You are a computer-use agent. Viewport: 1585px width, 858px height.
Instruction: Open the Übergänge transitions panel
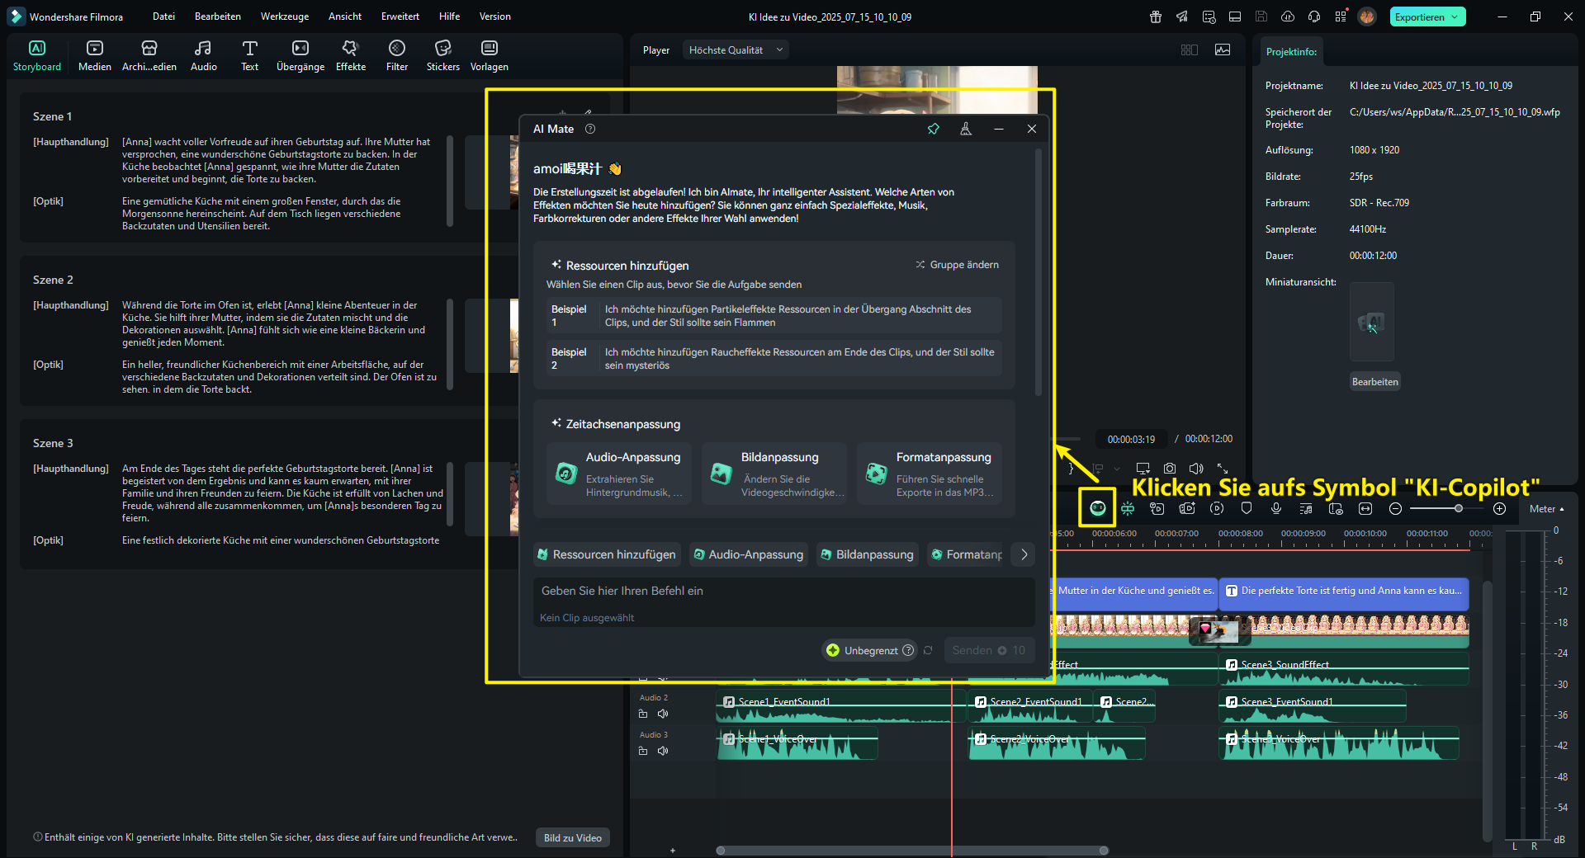tap(300, 55)
